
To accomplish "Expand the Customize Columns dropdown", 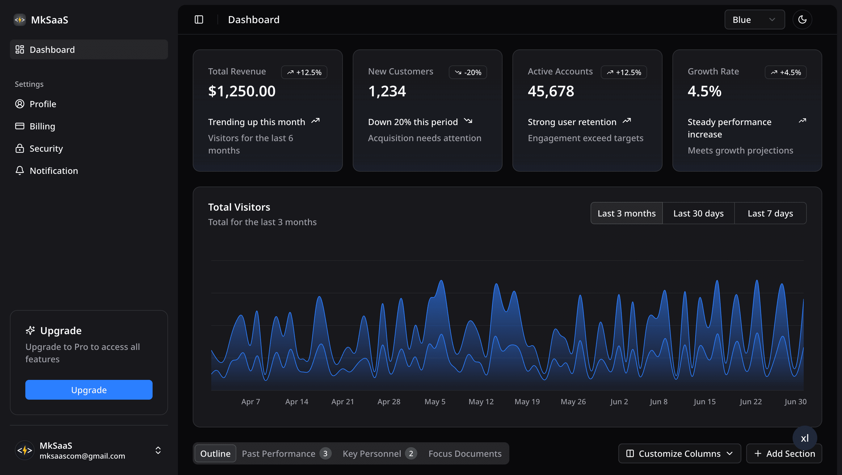I will [680, 453].
